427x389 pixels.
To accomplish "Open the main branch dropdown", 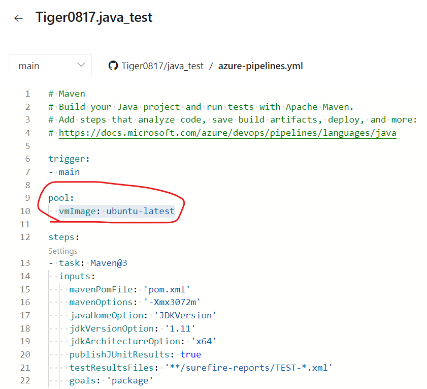I will [51, 66].
